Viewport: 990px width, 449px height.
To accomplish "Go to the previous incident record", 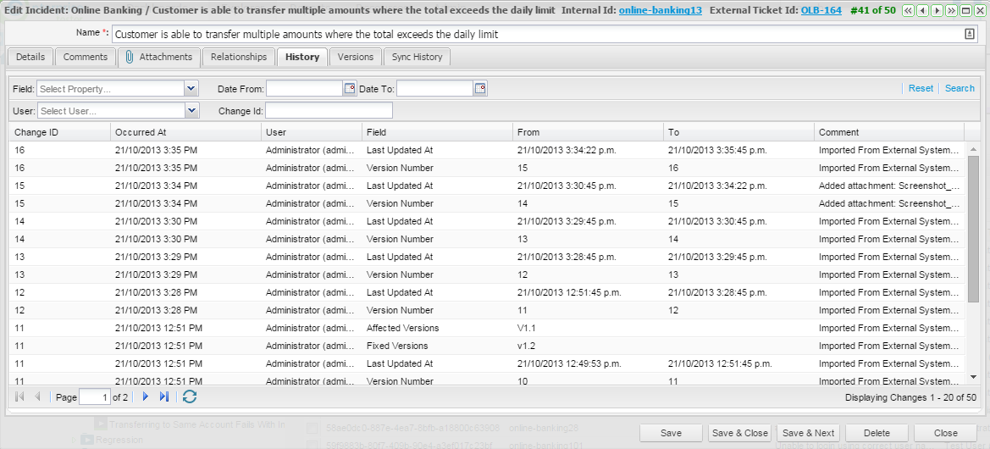I will (x=923, y=11).
